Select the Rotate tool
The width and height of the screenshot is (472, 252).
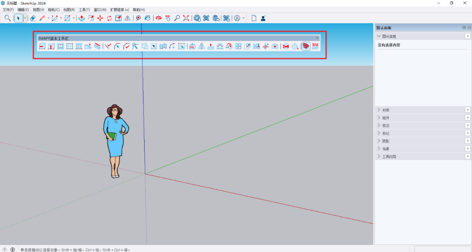coord(109,18)
